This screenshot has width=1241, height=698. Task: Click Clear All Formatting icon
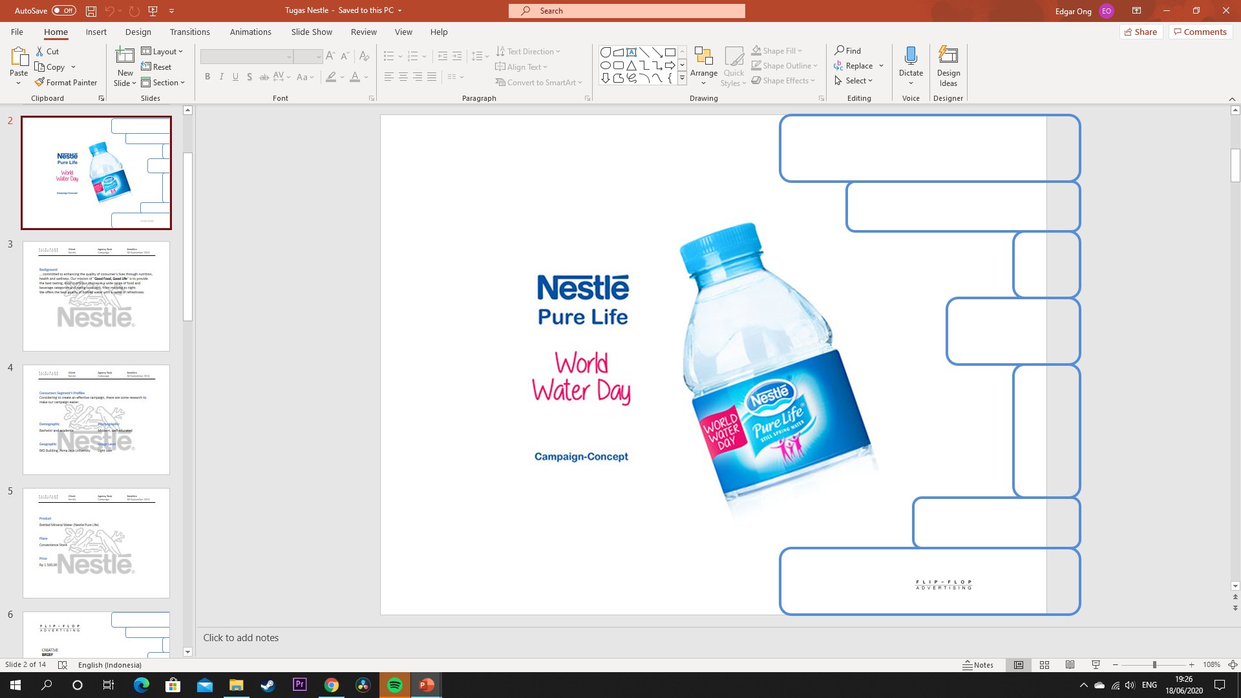365,56
